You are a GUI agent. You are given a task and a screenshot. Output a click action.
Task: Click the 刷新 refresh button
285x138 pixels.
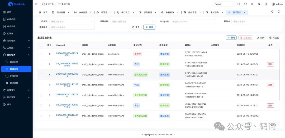click(260, 38)
